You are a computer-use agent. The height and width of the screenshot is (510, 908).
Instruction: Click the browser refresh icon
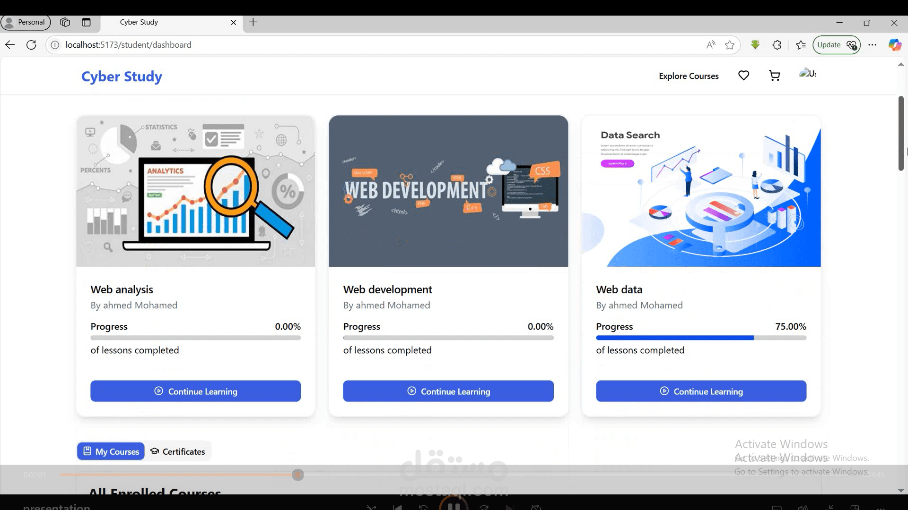tap(31, 45)
